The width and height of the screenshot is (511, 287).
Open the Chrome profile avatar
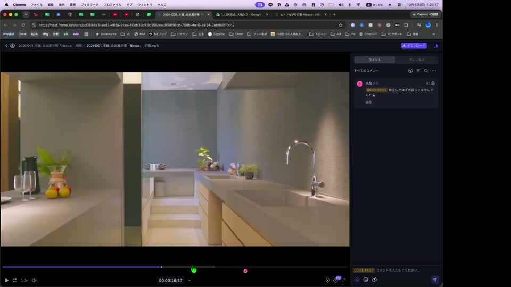428,25
